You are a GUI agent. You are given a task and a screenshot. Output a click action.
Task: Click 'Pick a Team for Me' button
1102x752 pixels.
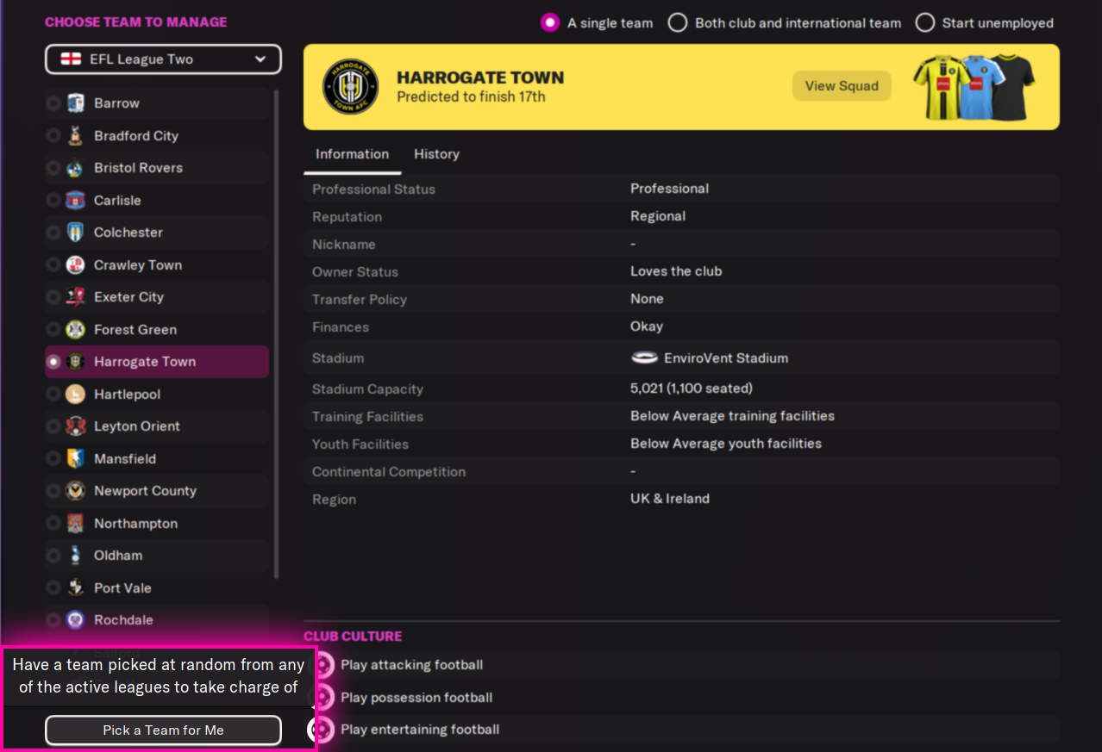[x=163, y=730]
